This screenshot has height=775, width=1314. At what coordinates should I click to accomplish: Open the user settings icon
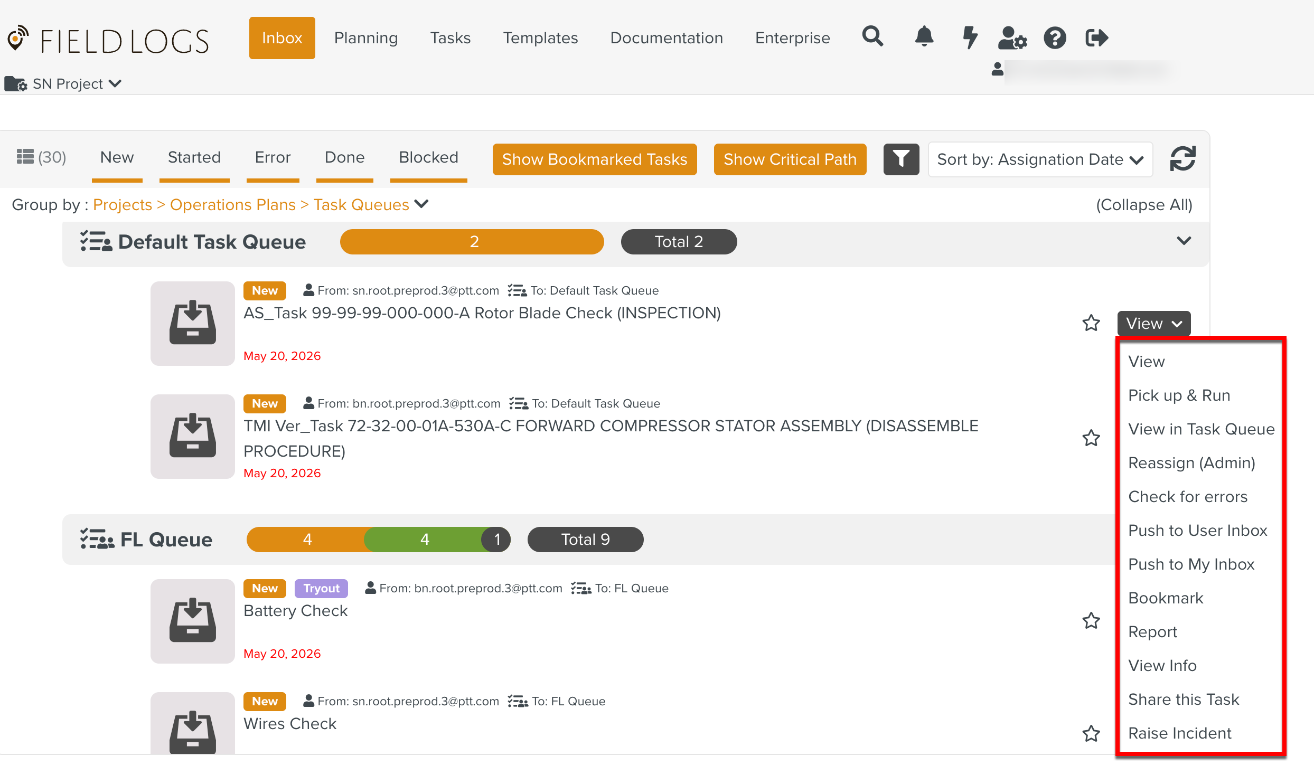[1012, 37]
